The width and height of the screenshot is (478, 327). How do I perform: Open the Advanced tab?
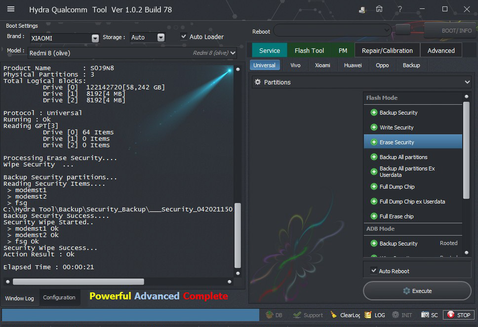pos(441,50)
